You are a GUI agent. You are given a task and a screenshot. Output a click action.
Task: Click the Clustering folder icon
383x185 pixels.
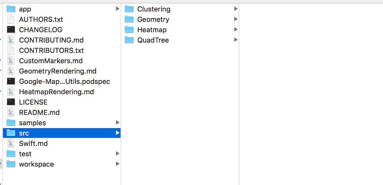(x=129, y=9)
